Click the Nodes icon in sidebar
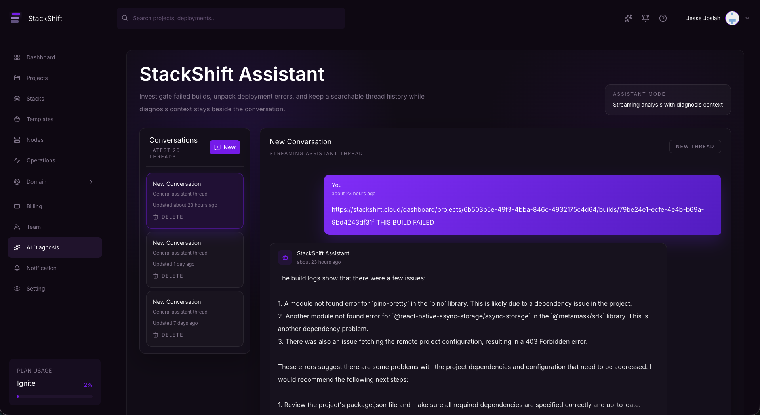The height and width of the screenshot is (415, 760). click(17, 140)
